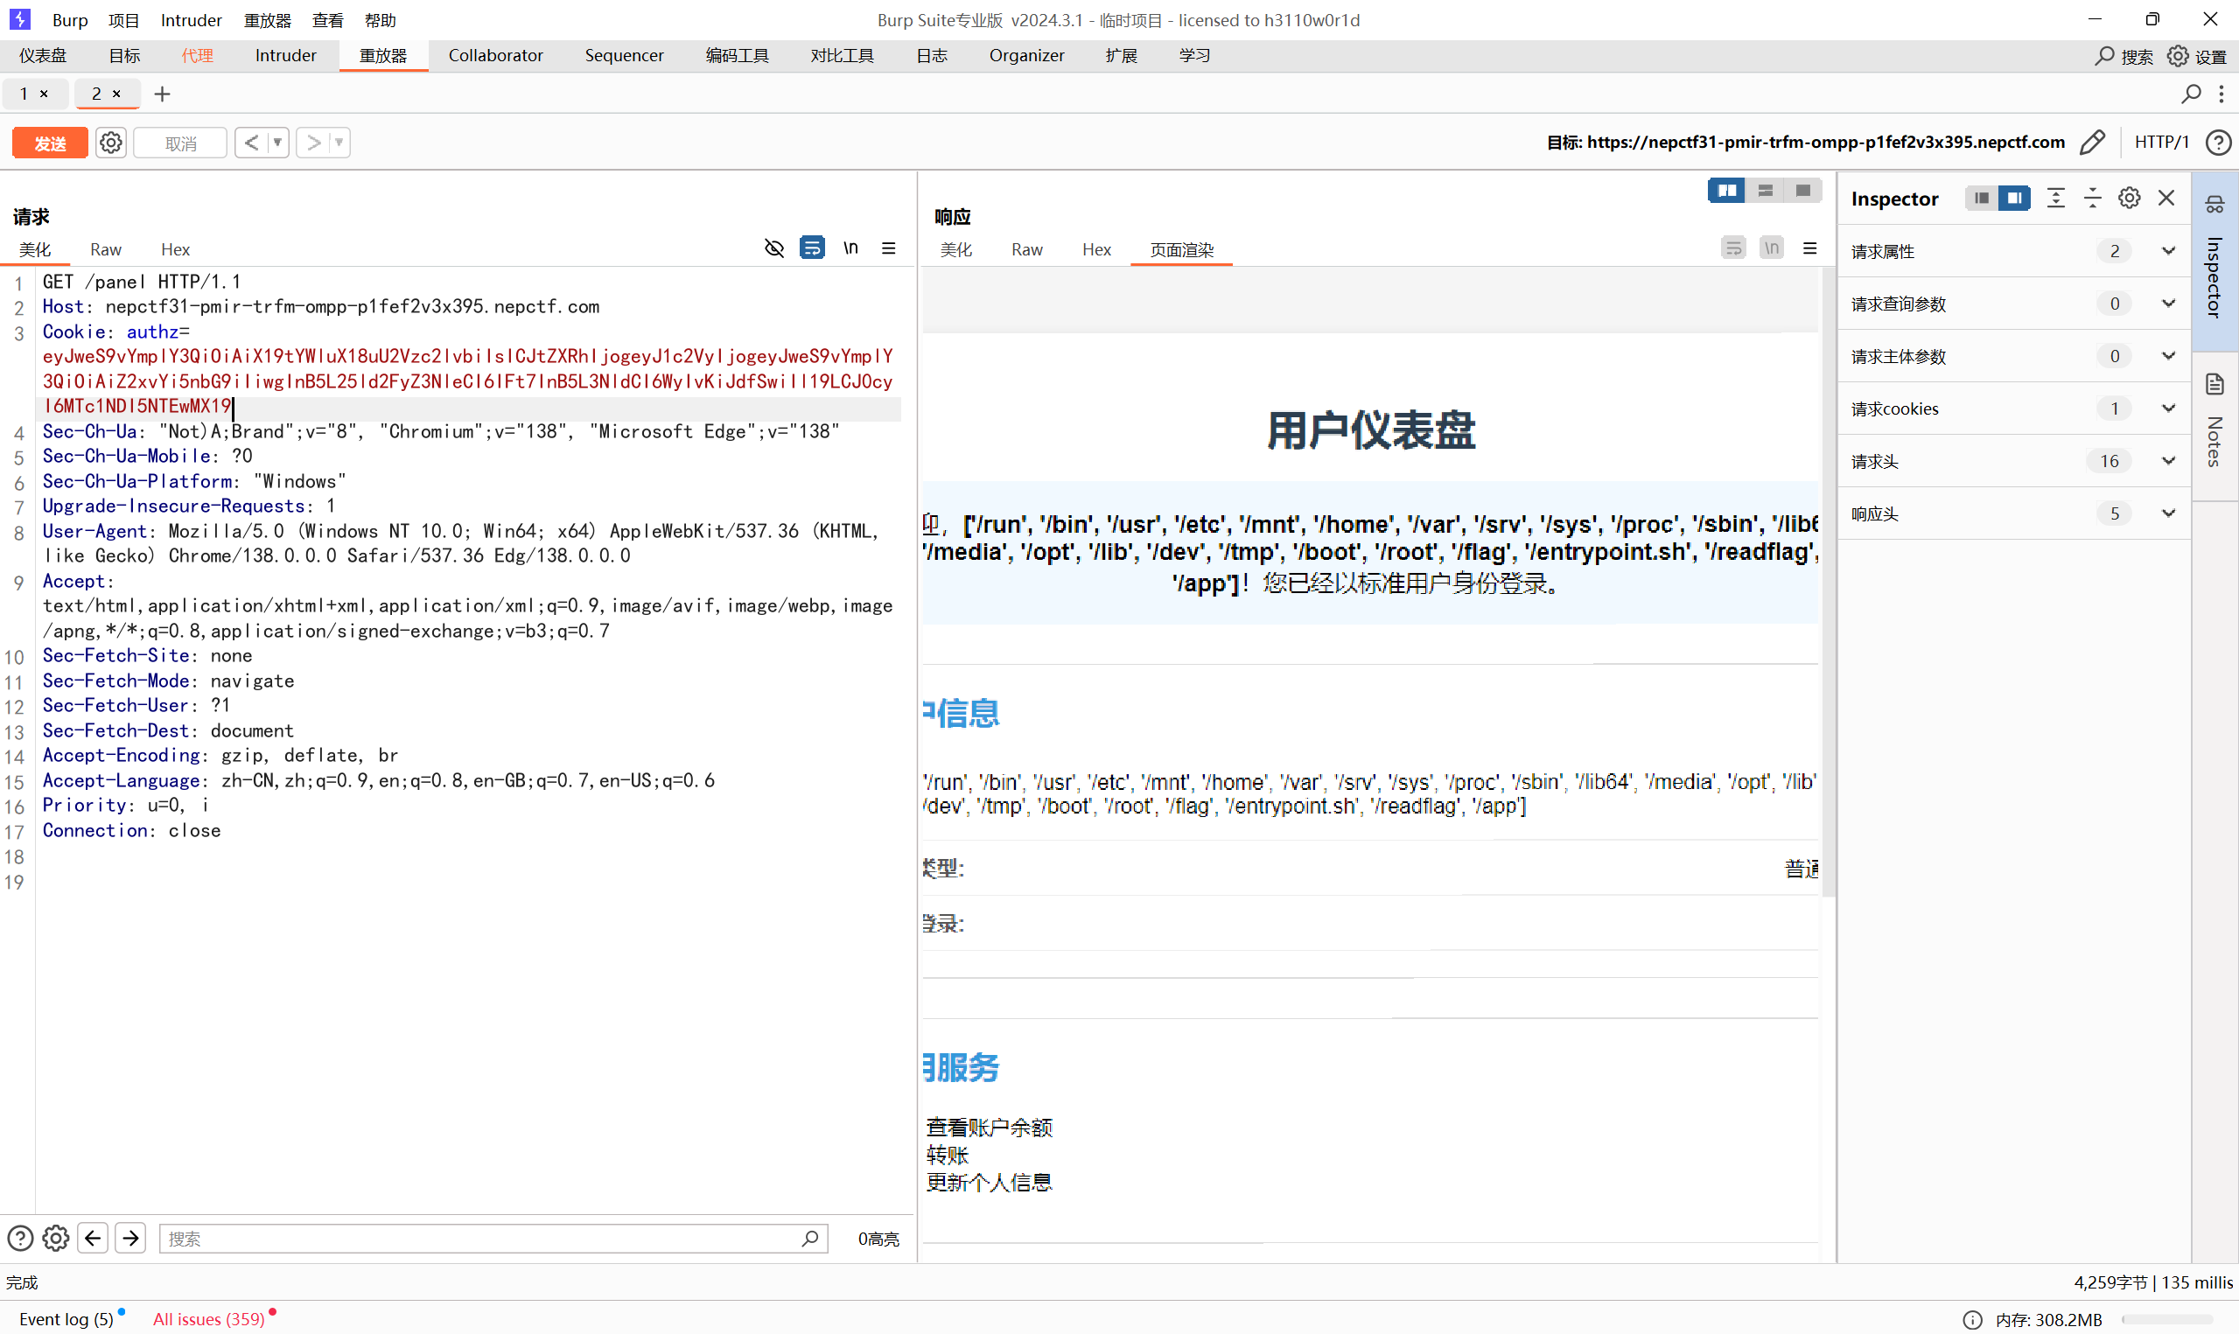The image size is (2239, 1334).
Task: Open Repeater tabs kebab menu
Action: tap(2221, 94)
